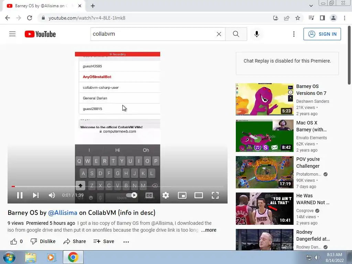Go back in browser history
This screenshot has width=352, height=264.
(8, 18)
